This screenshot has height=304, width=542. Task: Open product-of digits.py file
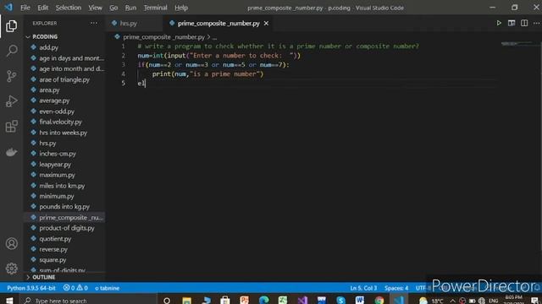coord(67,228)
